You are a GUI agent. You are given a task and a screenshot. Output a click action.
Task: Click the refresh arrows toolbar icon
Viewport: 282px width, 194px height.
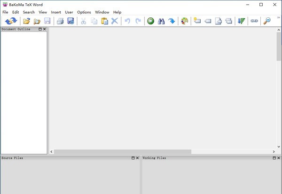coord(11,21)
